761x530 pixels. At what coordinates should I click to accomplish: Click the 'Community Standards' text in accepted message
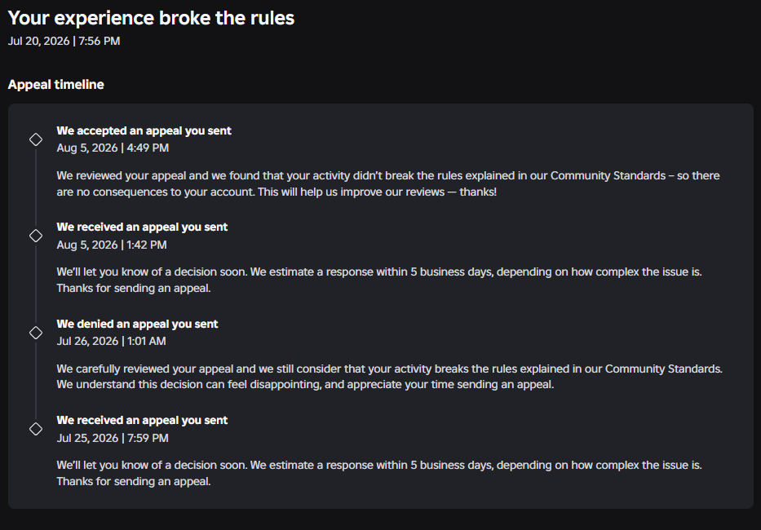[x=608, y=175]
